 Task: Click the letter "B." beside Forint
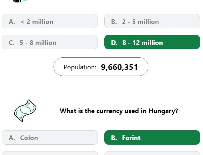point(114,138)
